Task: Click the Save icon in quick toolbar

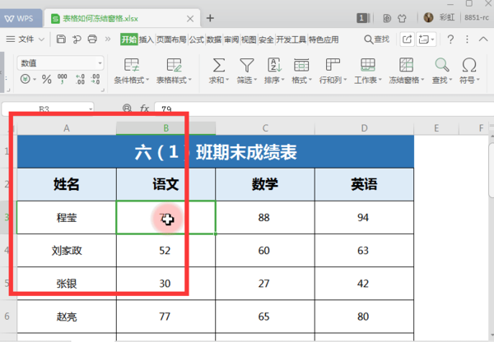Action: point(61,39)
